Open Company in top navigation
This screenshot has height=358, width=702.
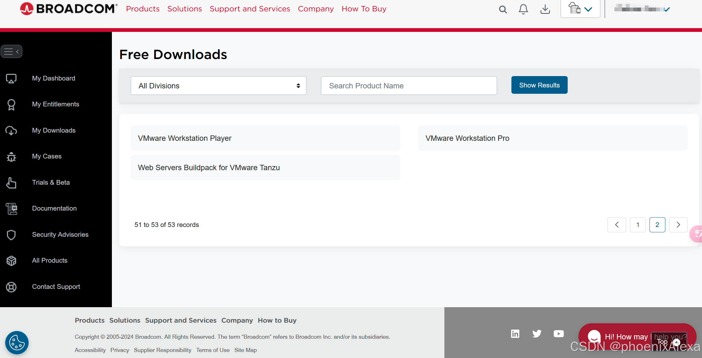(316, 9)
